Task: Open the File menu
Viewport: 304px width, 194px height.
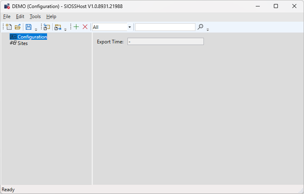Action: click(7, 16)
